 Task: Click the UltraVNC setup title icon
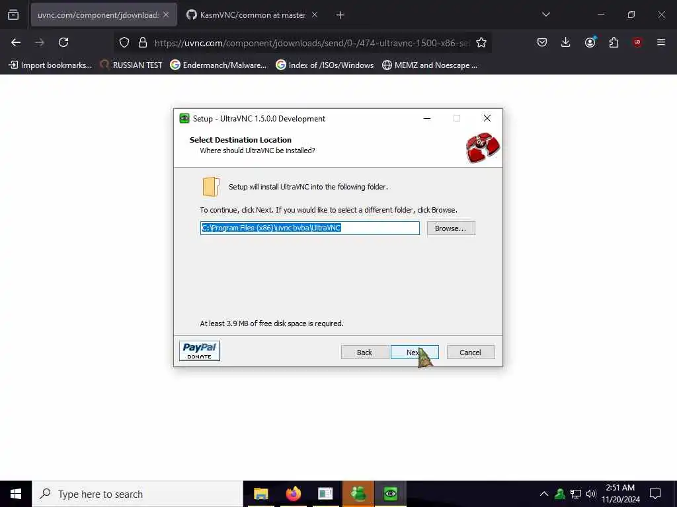184,119
